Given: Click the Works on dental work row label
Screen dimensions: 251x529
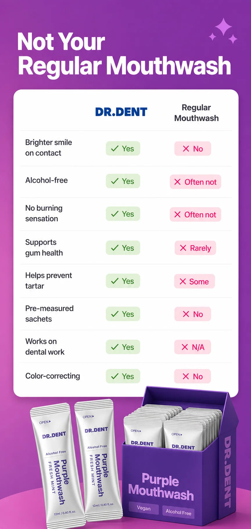Looking at the screenshot, I should [45, 347].
